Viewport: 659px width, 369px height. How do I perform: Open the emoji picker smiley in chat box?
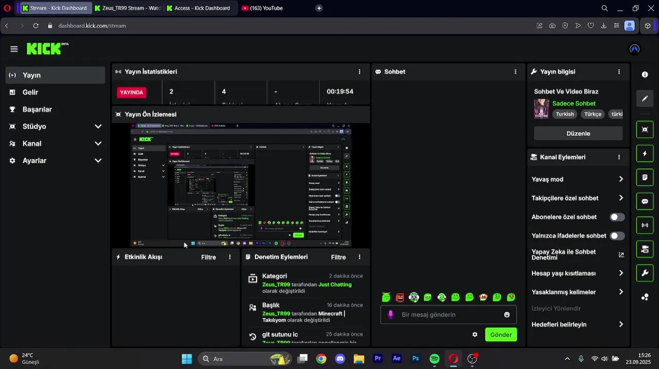507,315
